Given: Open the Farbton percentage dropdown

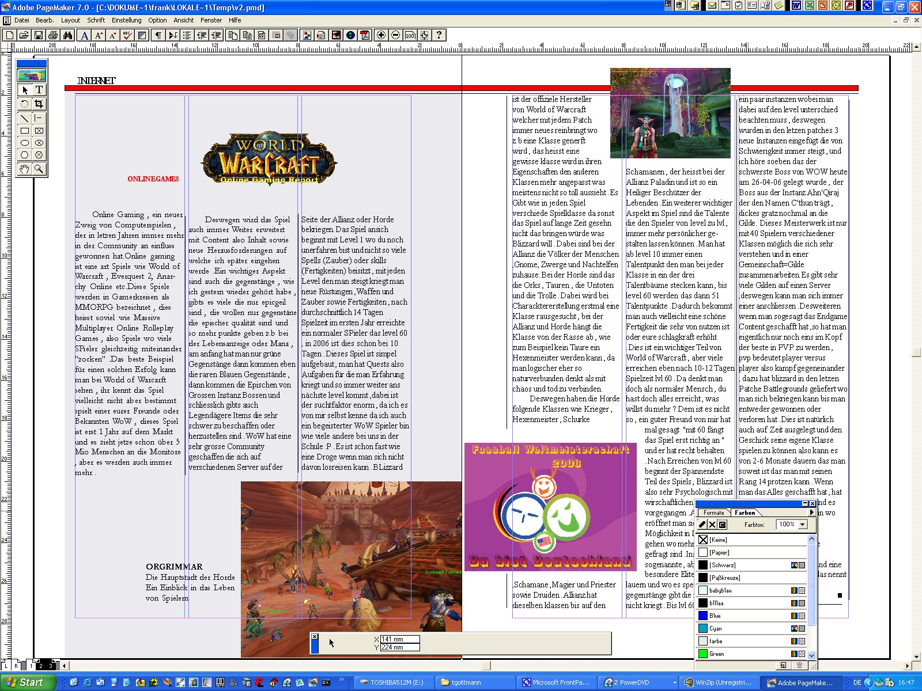Looking at the screenshot, I should coord(803,525).
